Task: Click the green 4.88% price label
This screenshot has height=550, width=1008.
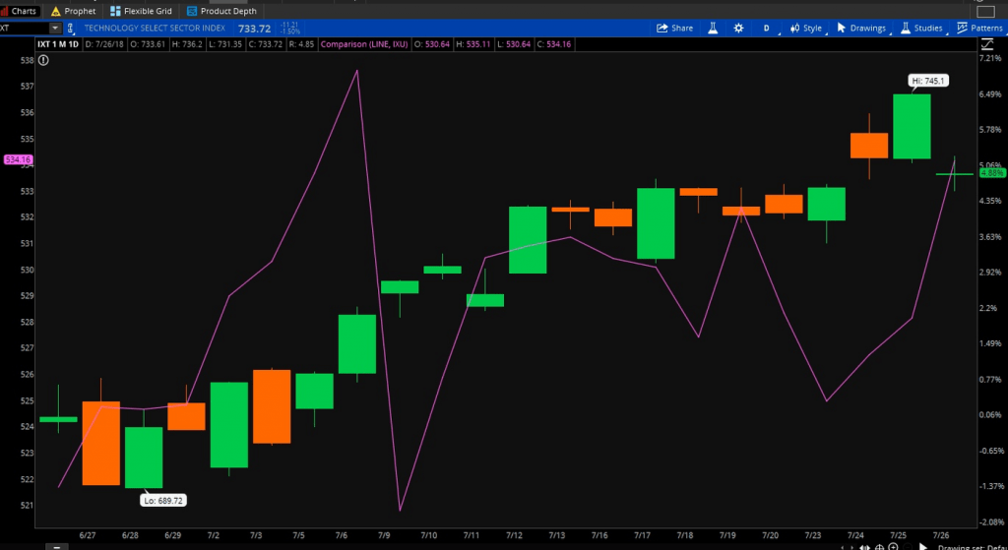Action: [992, 173]
